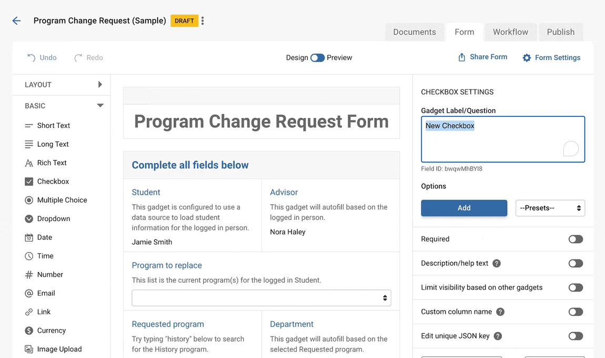Open the Presets dropdown
Viewport: 605px width, 358px height.
coord(550,208)
